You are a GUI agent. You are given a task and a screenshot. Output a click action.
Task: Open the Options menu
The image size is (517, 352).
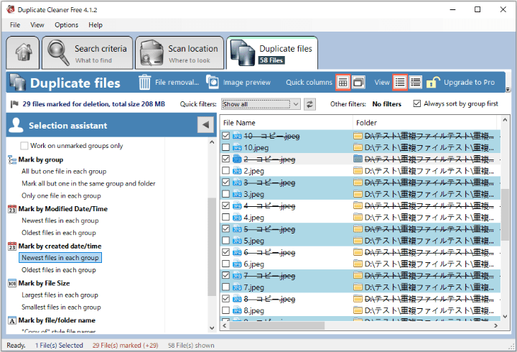[66, 25]
